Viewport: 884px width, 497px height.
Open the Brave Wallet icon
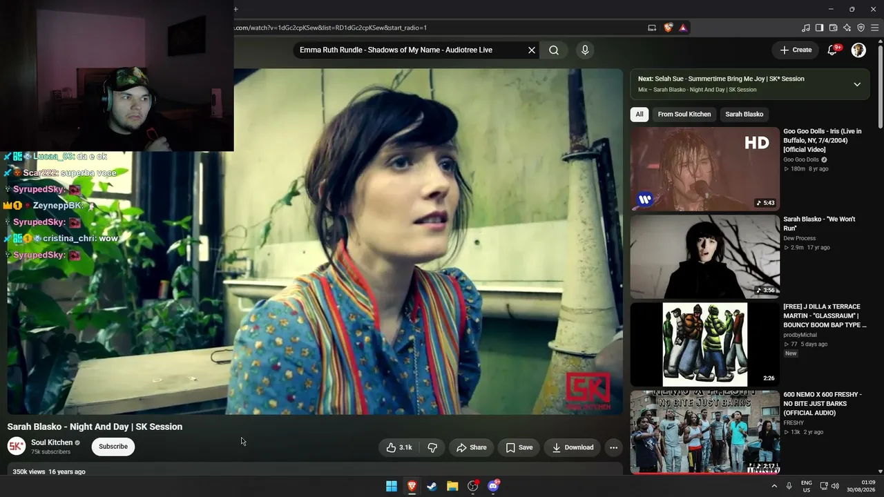coord(833,28)
